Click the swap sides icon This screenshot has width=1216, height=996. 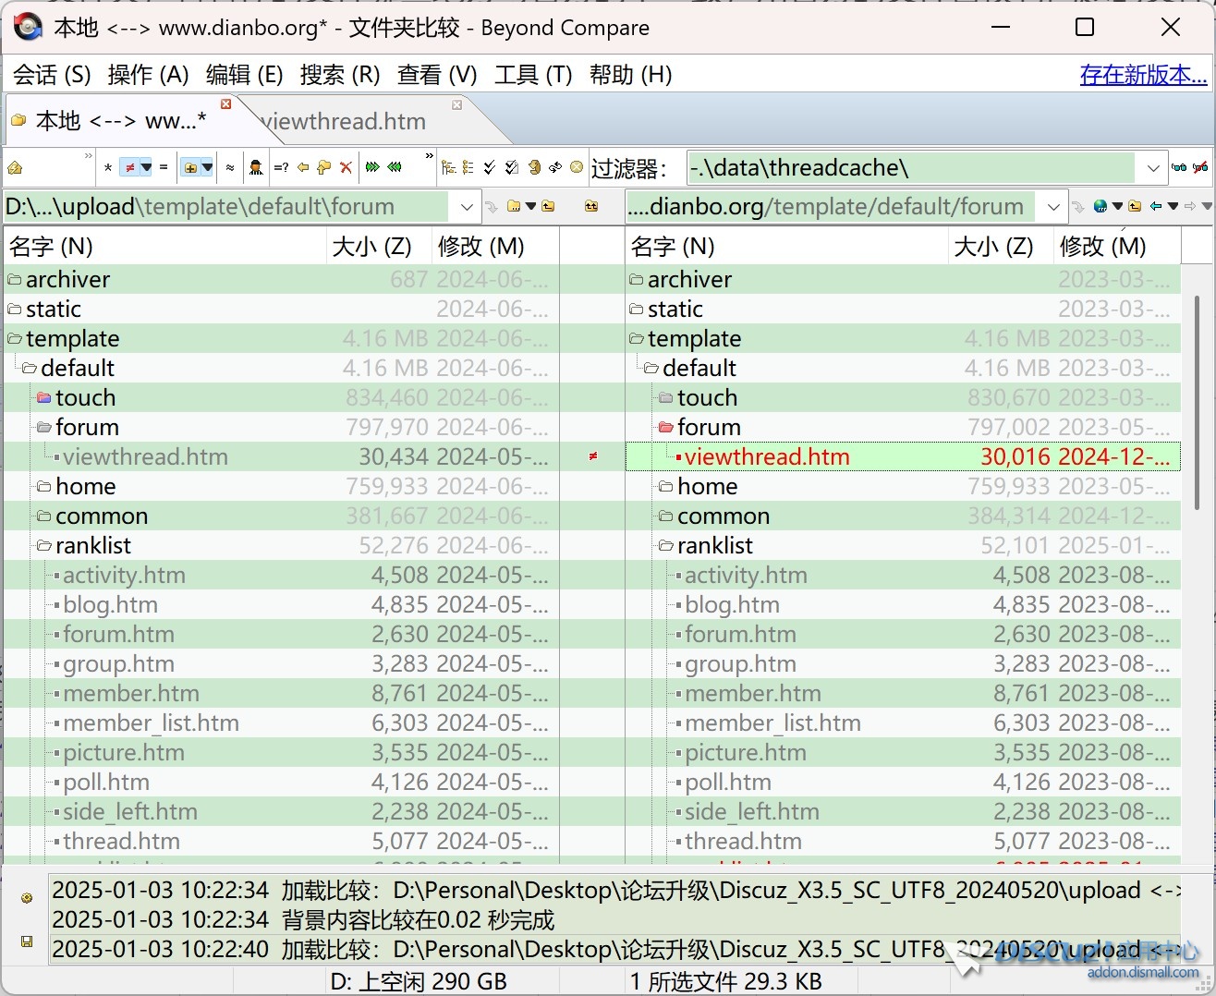tap(554, 167)
